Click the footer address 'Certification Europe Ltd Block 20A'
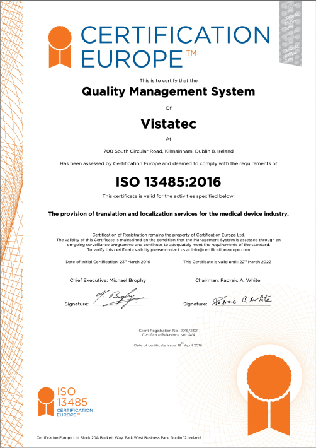The image size is (316, 448). 118,437
